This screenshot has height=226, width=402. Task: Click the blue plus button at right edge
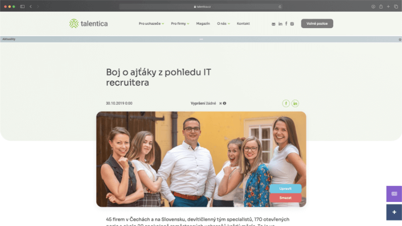point(394,212)
